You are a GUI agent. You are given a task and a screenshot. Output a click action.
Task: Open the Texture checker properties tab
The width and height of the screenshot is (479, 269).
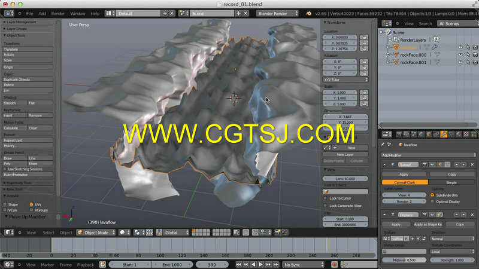(x=466, y=134)
